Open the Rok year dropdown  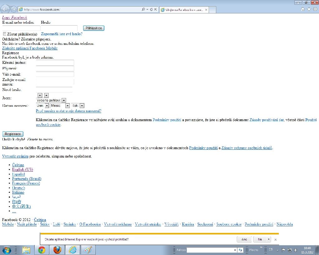tap(82, 106)
